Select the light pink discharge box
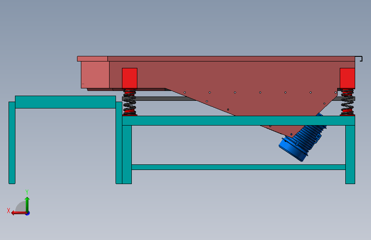Screen dimensions: 371x240 click(95, 75)
